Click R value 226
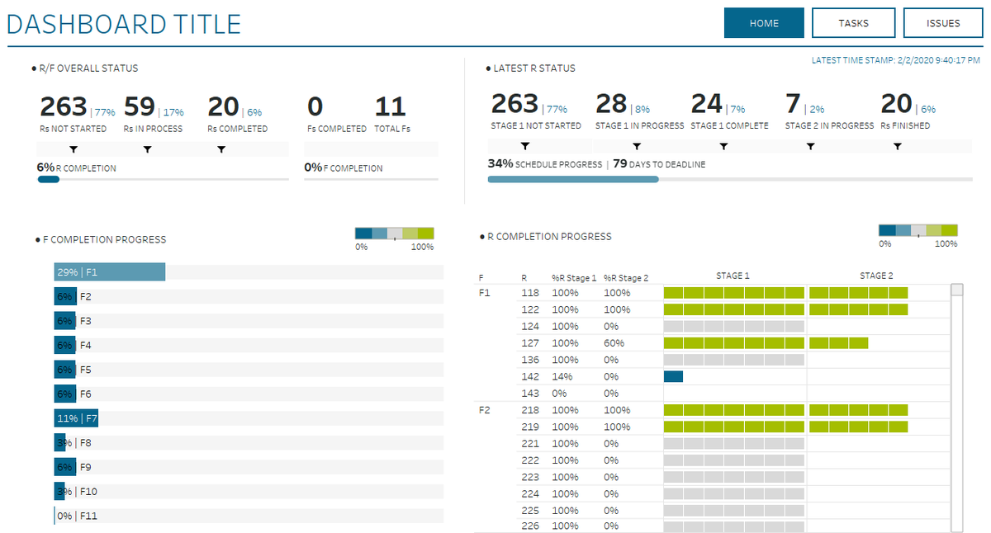 pos(530,526)
